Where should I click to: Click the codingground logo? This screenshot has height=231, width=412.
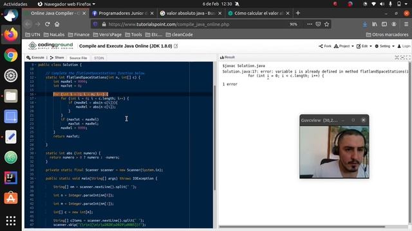pyautogui.click(x=51, y=46)
